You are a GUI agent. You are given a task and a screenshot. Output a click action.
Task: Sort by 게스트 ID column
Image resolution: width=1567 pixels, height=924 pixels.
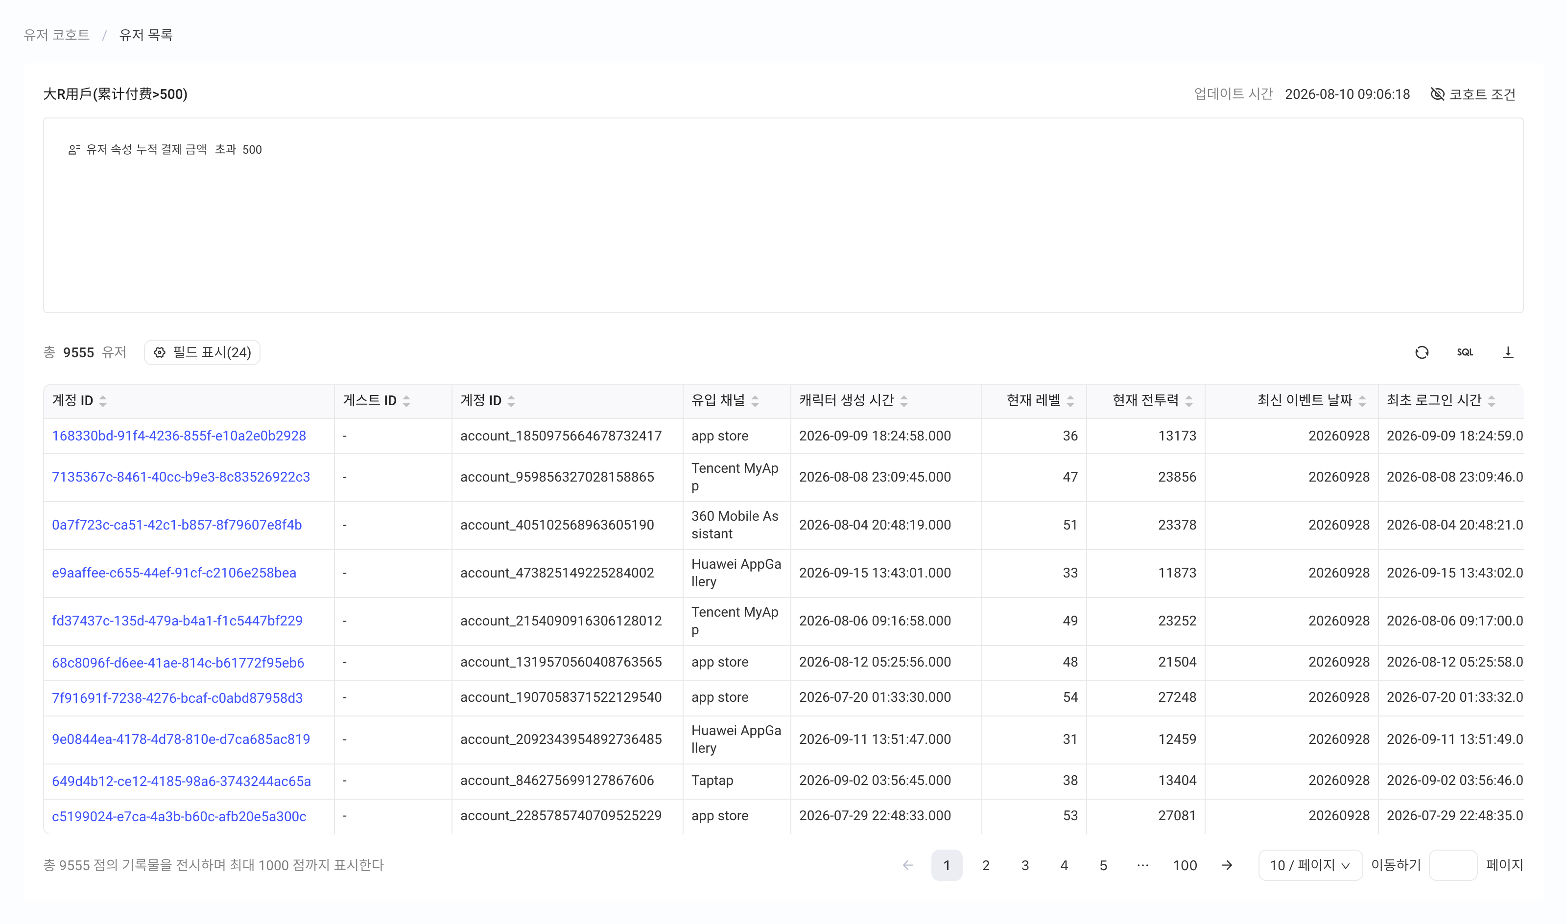406,401
